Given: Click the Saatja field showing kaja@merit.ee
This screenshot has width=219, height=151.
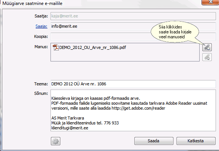Looking at the screenshot, I should point(133,16).
